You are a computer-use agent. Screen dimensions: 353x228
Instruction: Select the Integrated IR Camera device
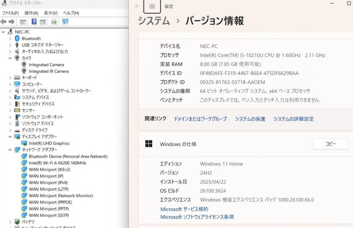click(49, 71)
